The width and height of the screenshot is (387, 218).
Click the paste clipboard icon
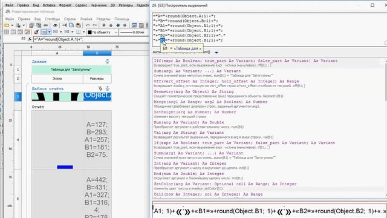(x=78, y=25)
